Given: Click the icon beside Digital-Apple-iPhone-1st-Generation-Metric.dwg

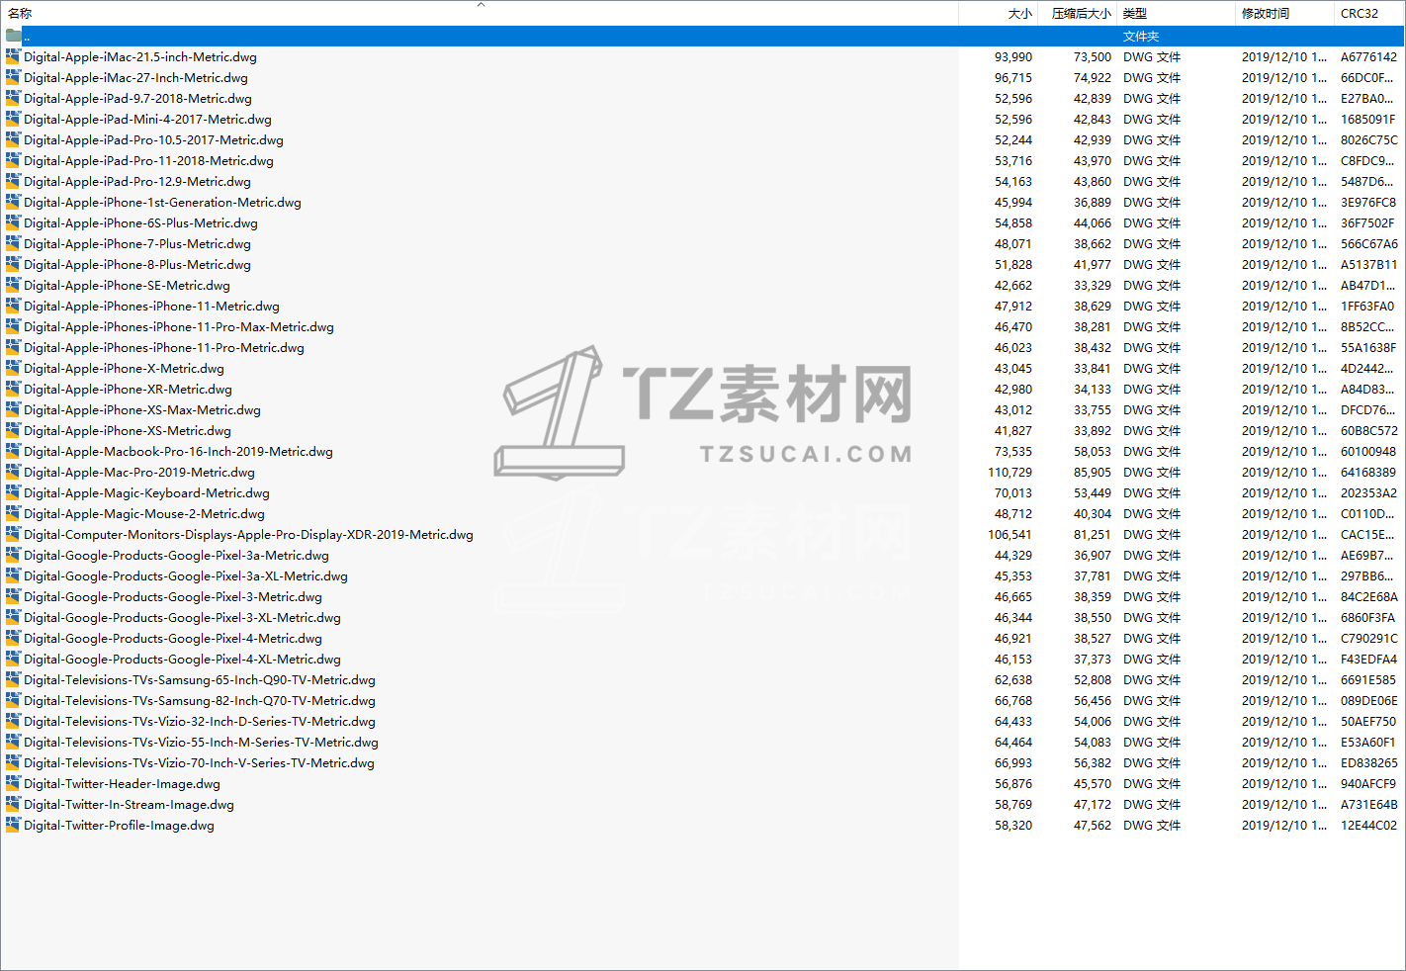Looking at the screenshot, I should 13,203.
